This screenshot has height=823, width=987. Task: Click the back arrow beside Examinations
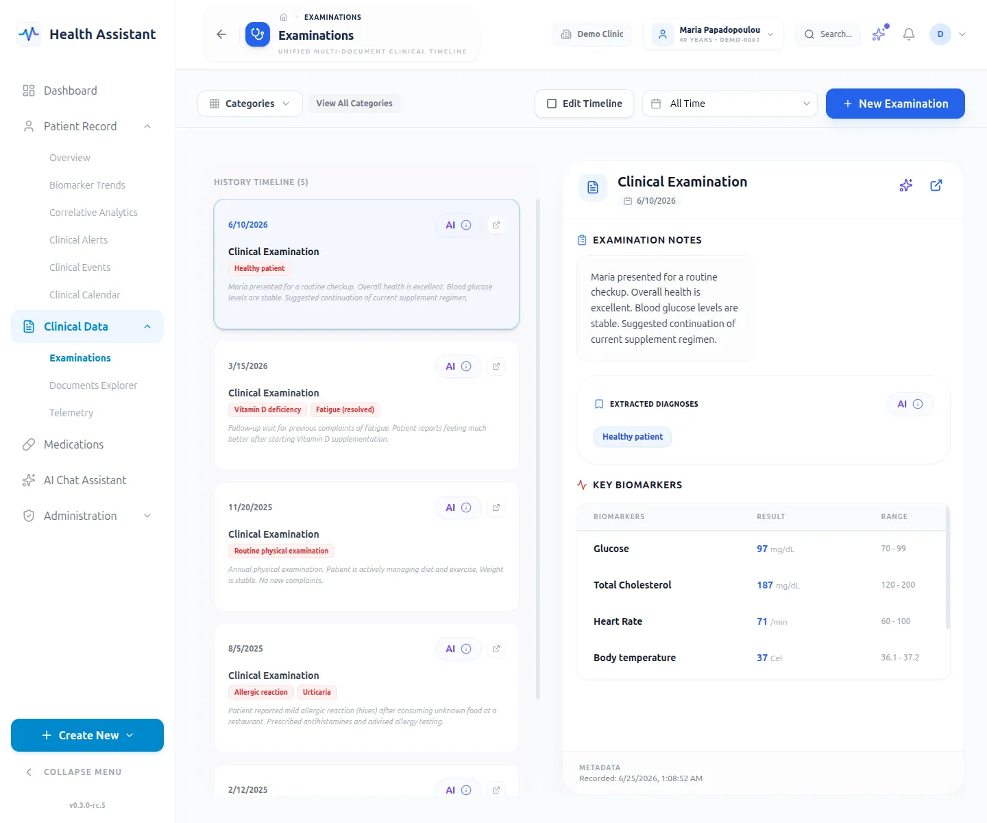(x=221, y=34)
